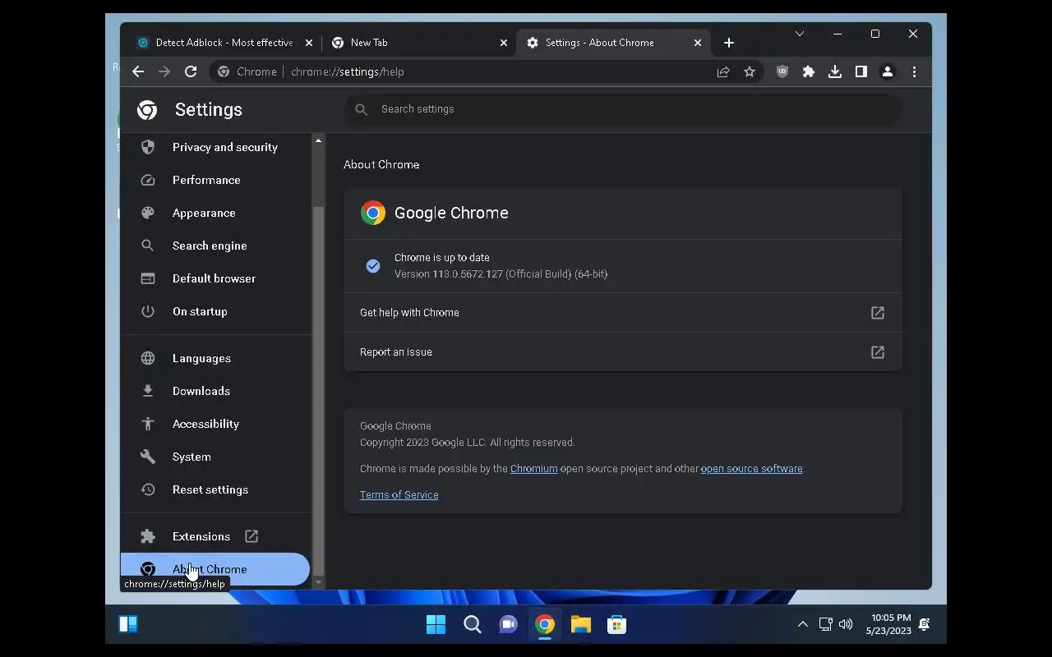1052x657 pixels.
Task: Click the sidebar scroll-down arrow
Action: tap(318, 582)
